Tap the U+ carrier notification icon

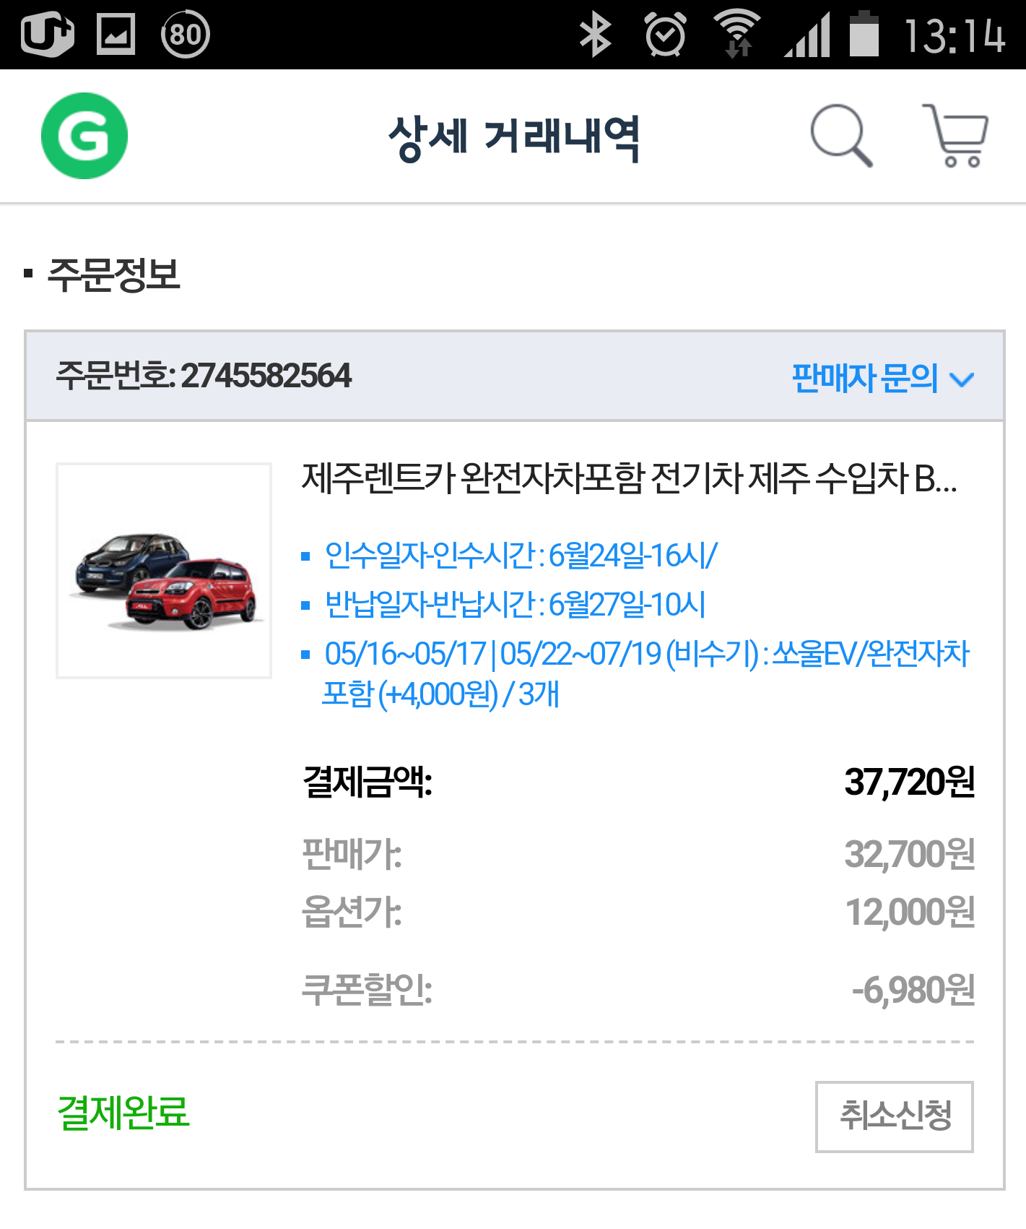[x=48, y=35]
